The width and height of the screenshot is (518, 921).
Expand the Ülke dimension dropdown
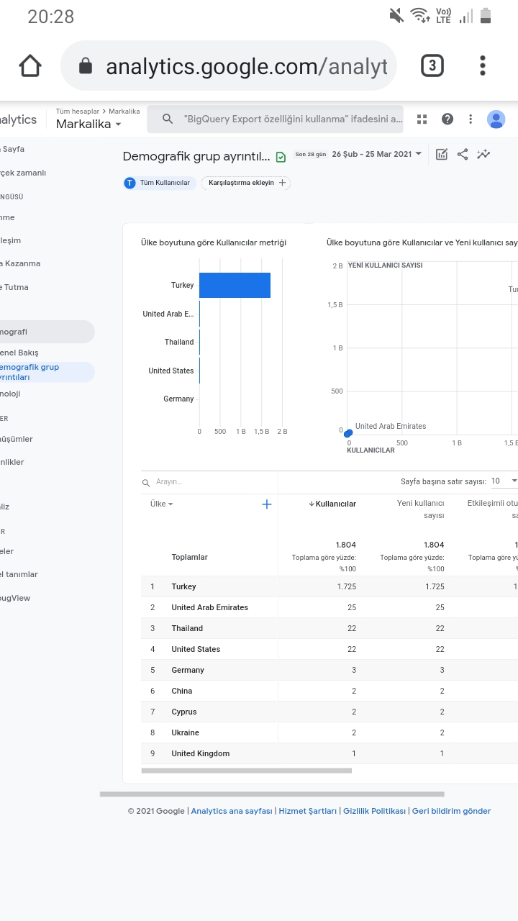tap(162, 504)
